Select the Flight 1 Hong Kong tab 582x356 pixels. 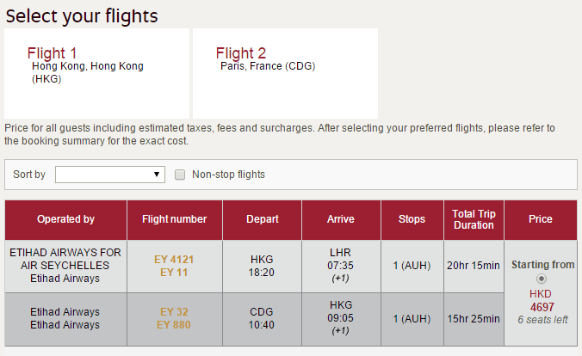pyautogui.click(x=96, y=72)
